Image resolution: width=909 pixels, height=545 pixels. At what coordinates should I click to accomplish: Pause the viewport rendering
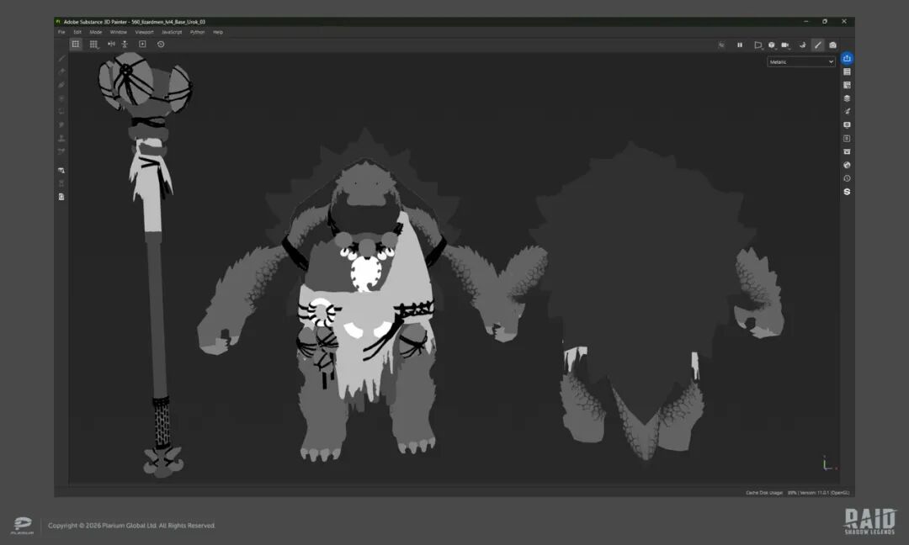(740, 45)
